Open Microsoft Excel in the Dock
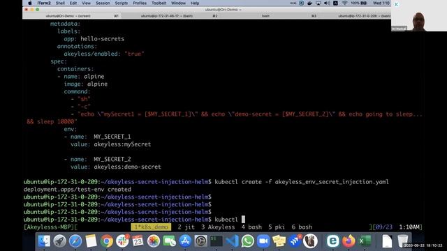This screenshot has height=251, width=447. 365,241
